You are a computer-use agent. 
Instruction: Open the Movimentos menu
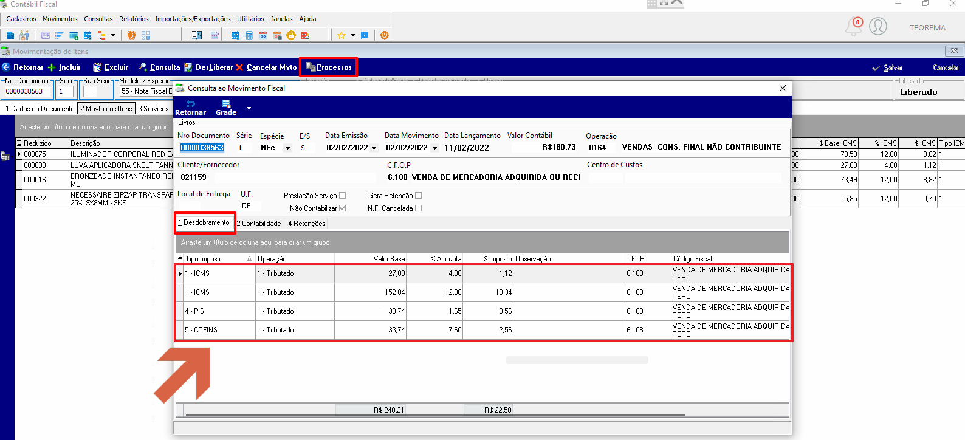[x=60, y=19]
